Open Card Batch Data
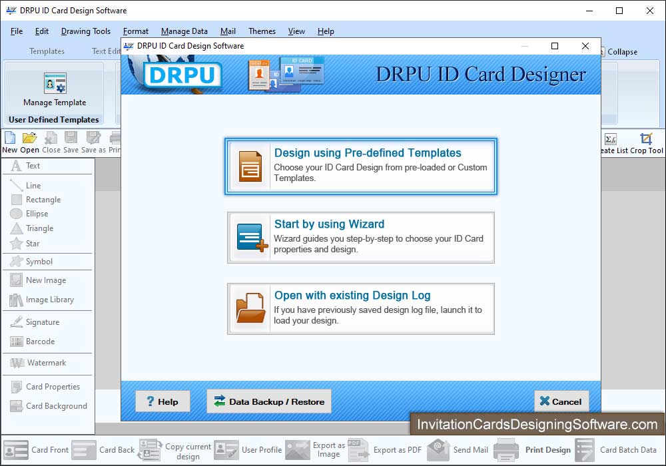This screenshot has height=466, width=666. (x=616, y=450)
